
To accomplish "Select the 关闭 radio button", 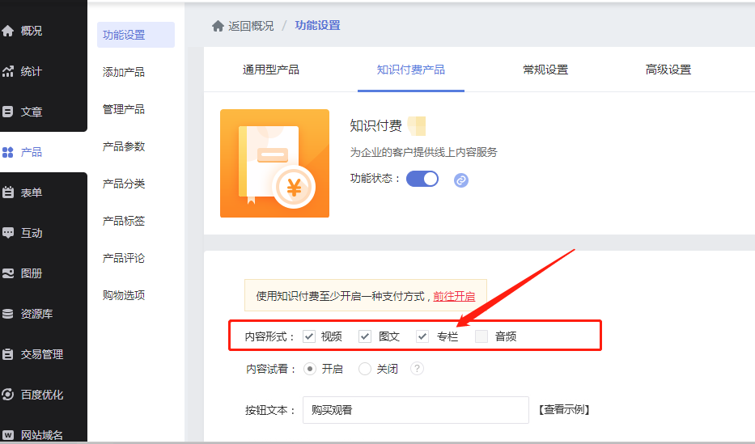I will (x=365, y=369).
